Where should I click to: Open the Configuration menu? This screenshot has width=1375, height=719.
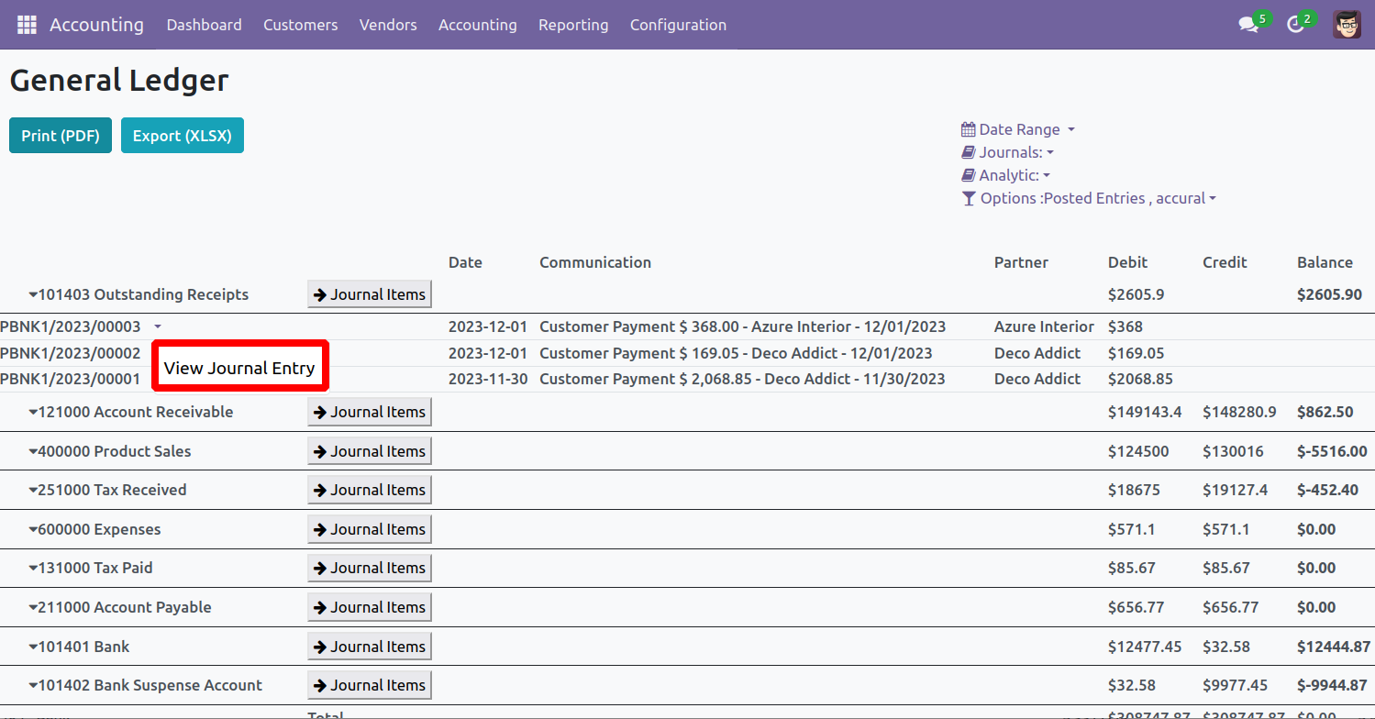[678, 25]
